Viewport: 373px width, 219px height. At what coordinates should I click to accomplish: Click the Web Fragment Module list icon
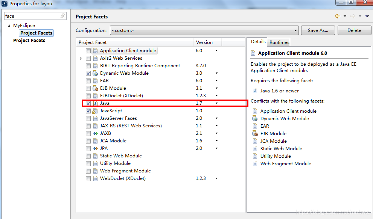(95, 171)
